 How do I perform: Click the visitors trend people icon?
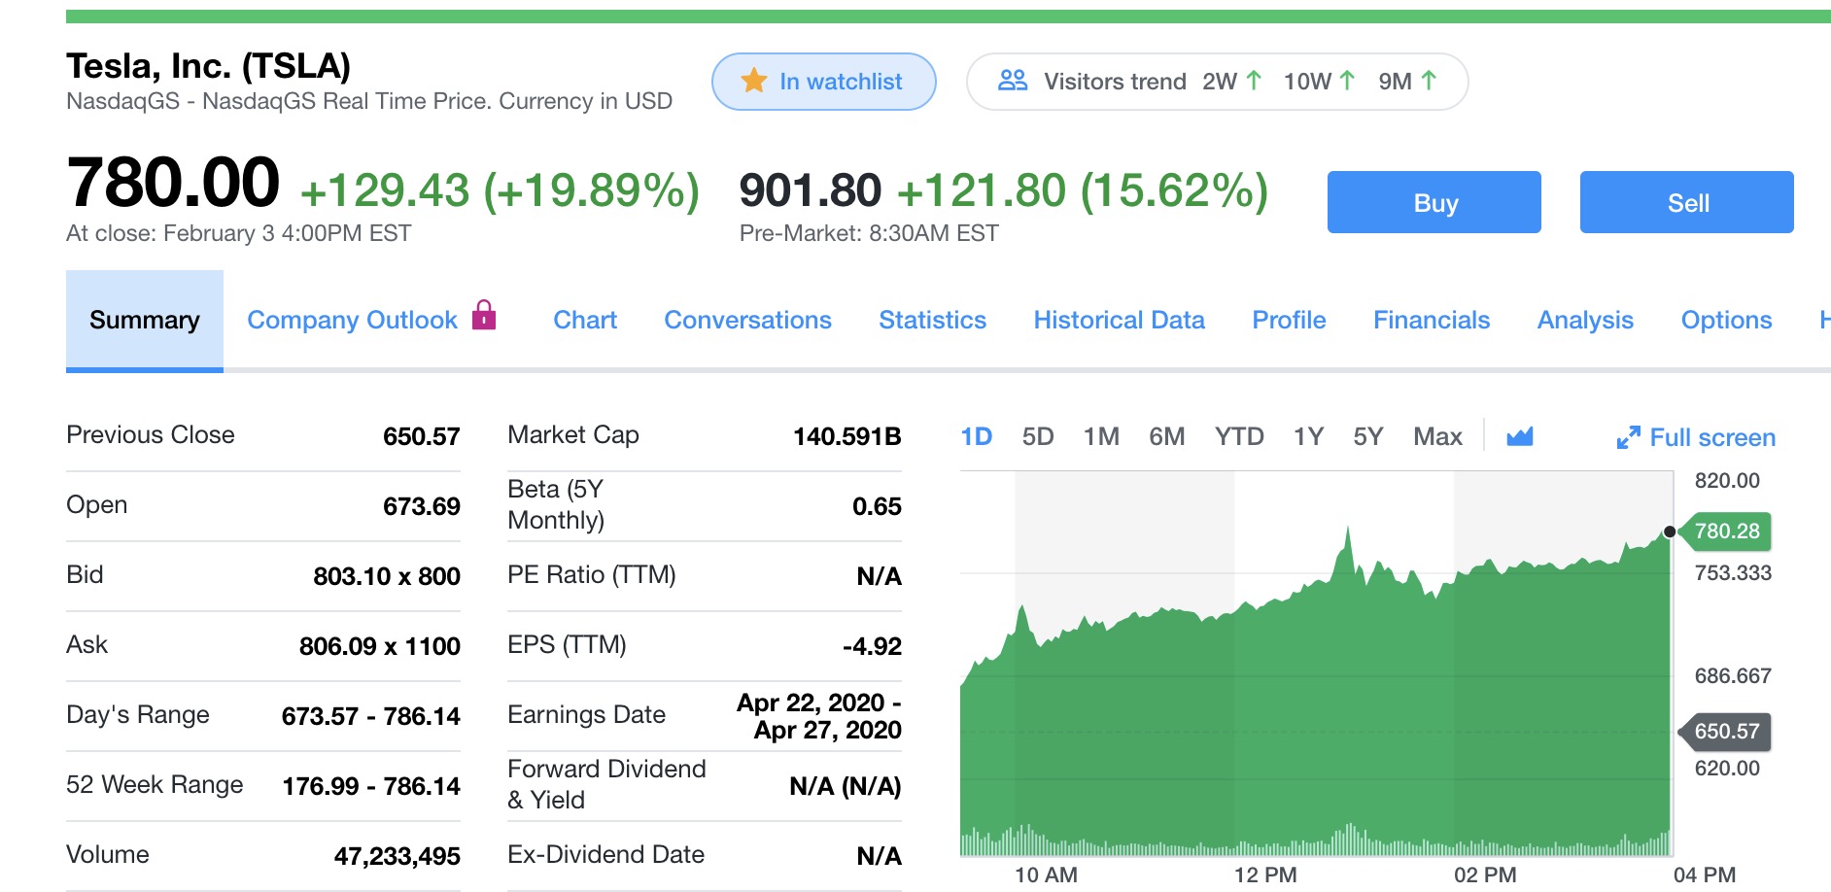coord(1013,81)
